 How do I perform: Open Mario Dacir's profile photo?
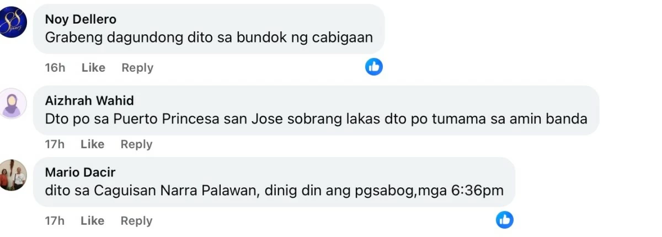(12, 175)
